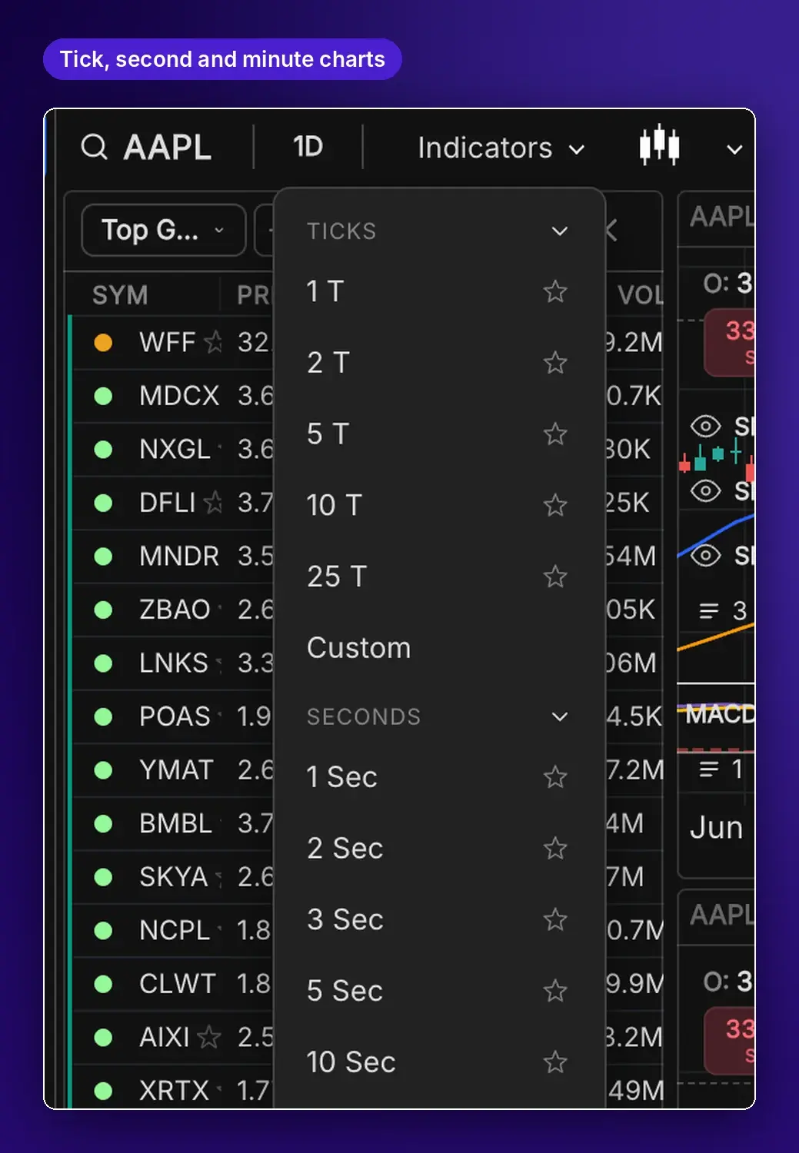Open the candlestick chart type icon
This screenshot has height=1153, width=799.
click(x=659, y=145)
